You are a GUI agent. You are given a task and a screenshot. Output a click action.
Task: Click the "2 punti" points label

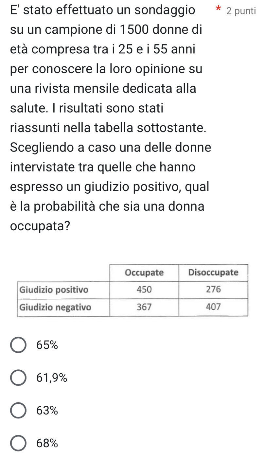point(241,11)
